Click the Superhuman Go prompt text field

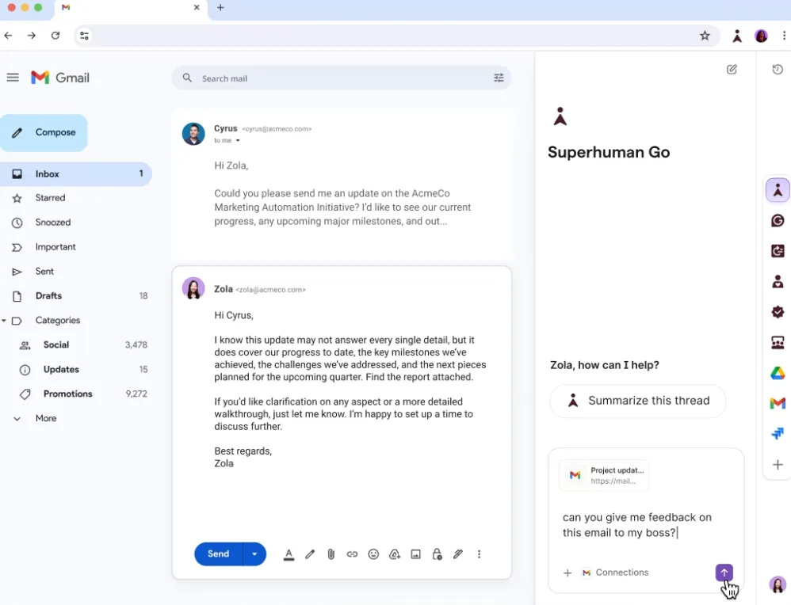[638, 525]
